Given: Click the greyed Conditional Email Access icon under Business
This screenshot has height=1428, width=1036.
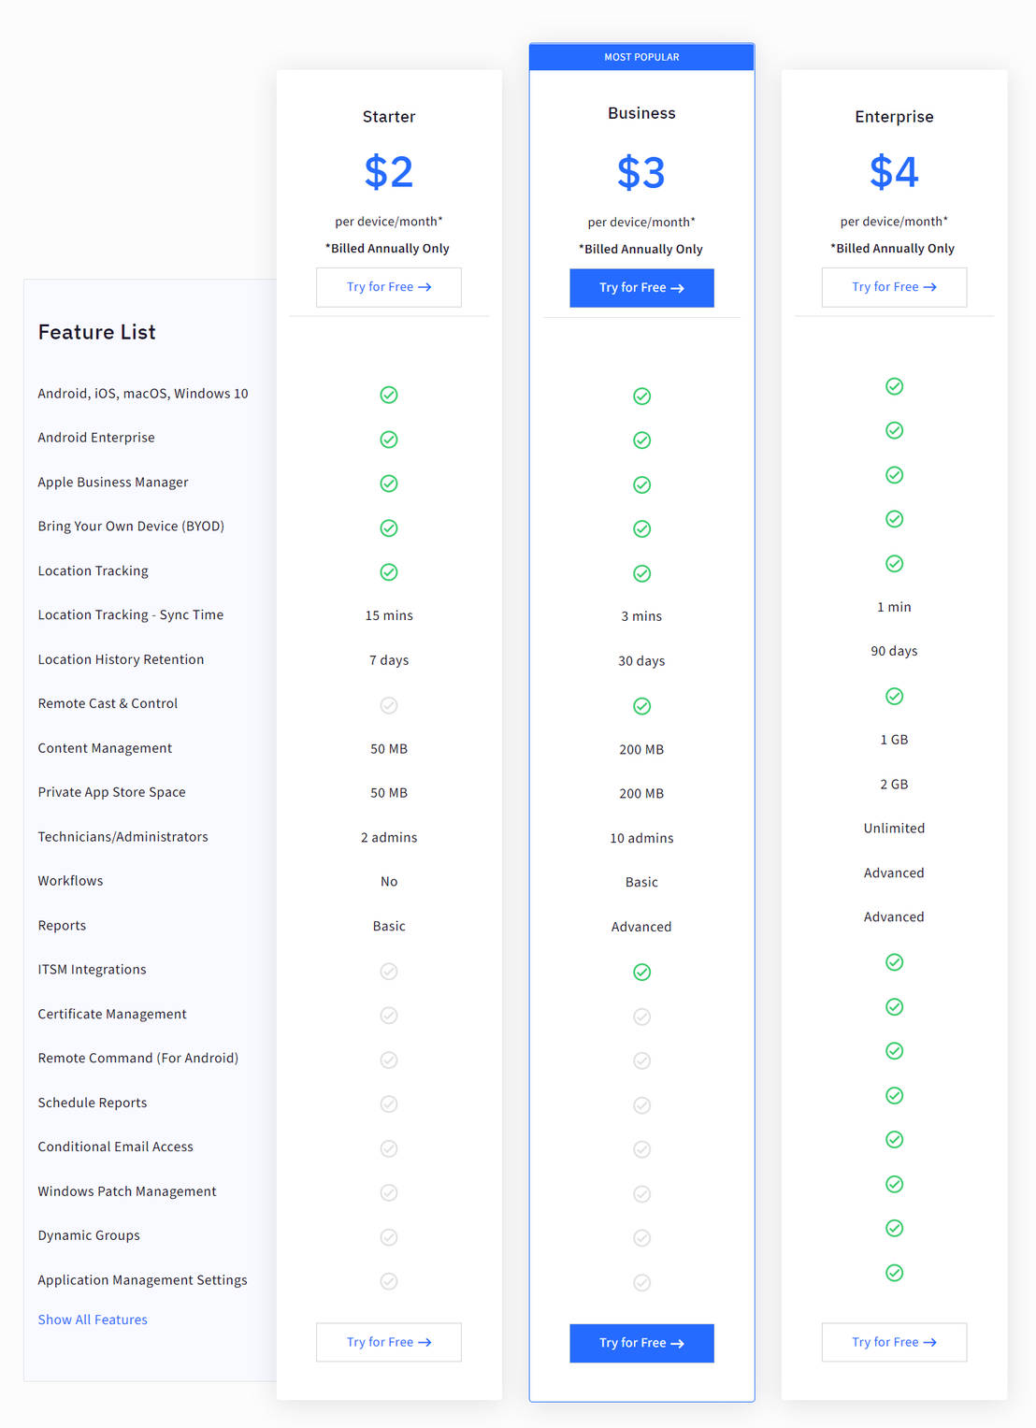Looking at the screenshot, I should click(x=641, y=1148).
